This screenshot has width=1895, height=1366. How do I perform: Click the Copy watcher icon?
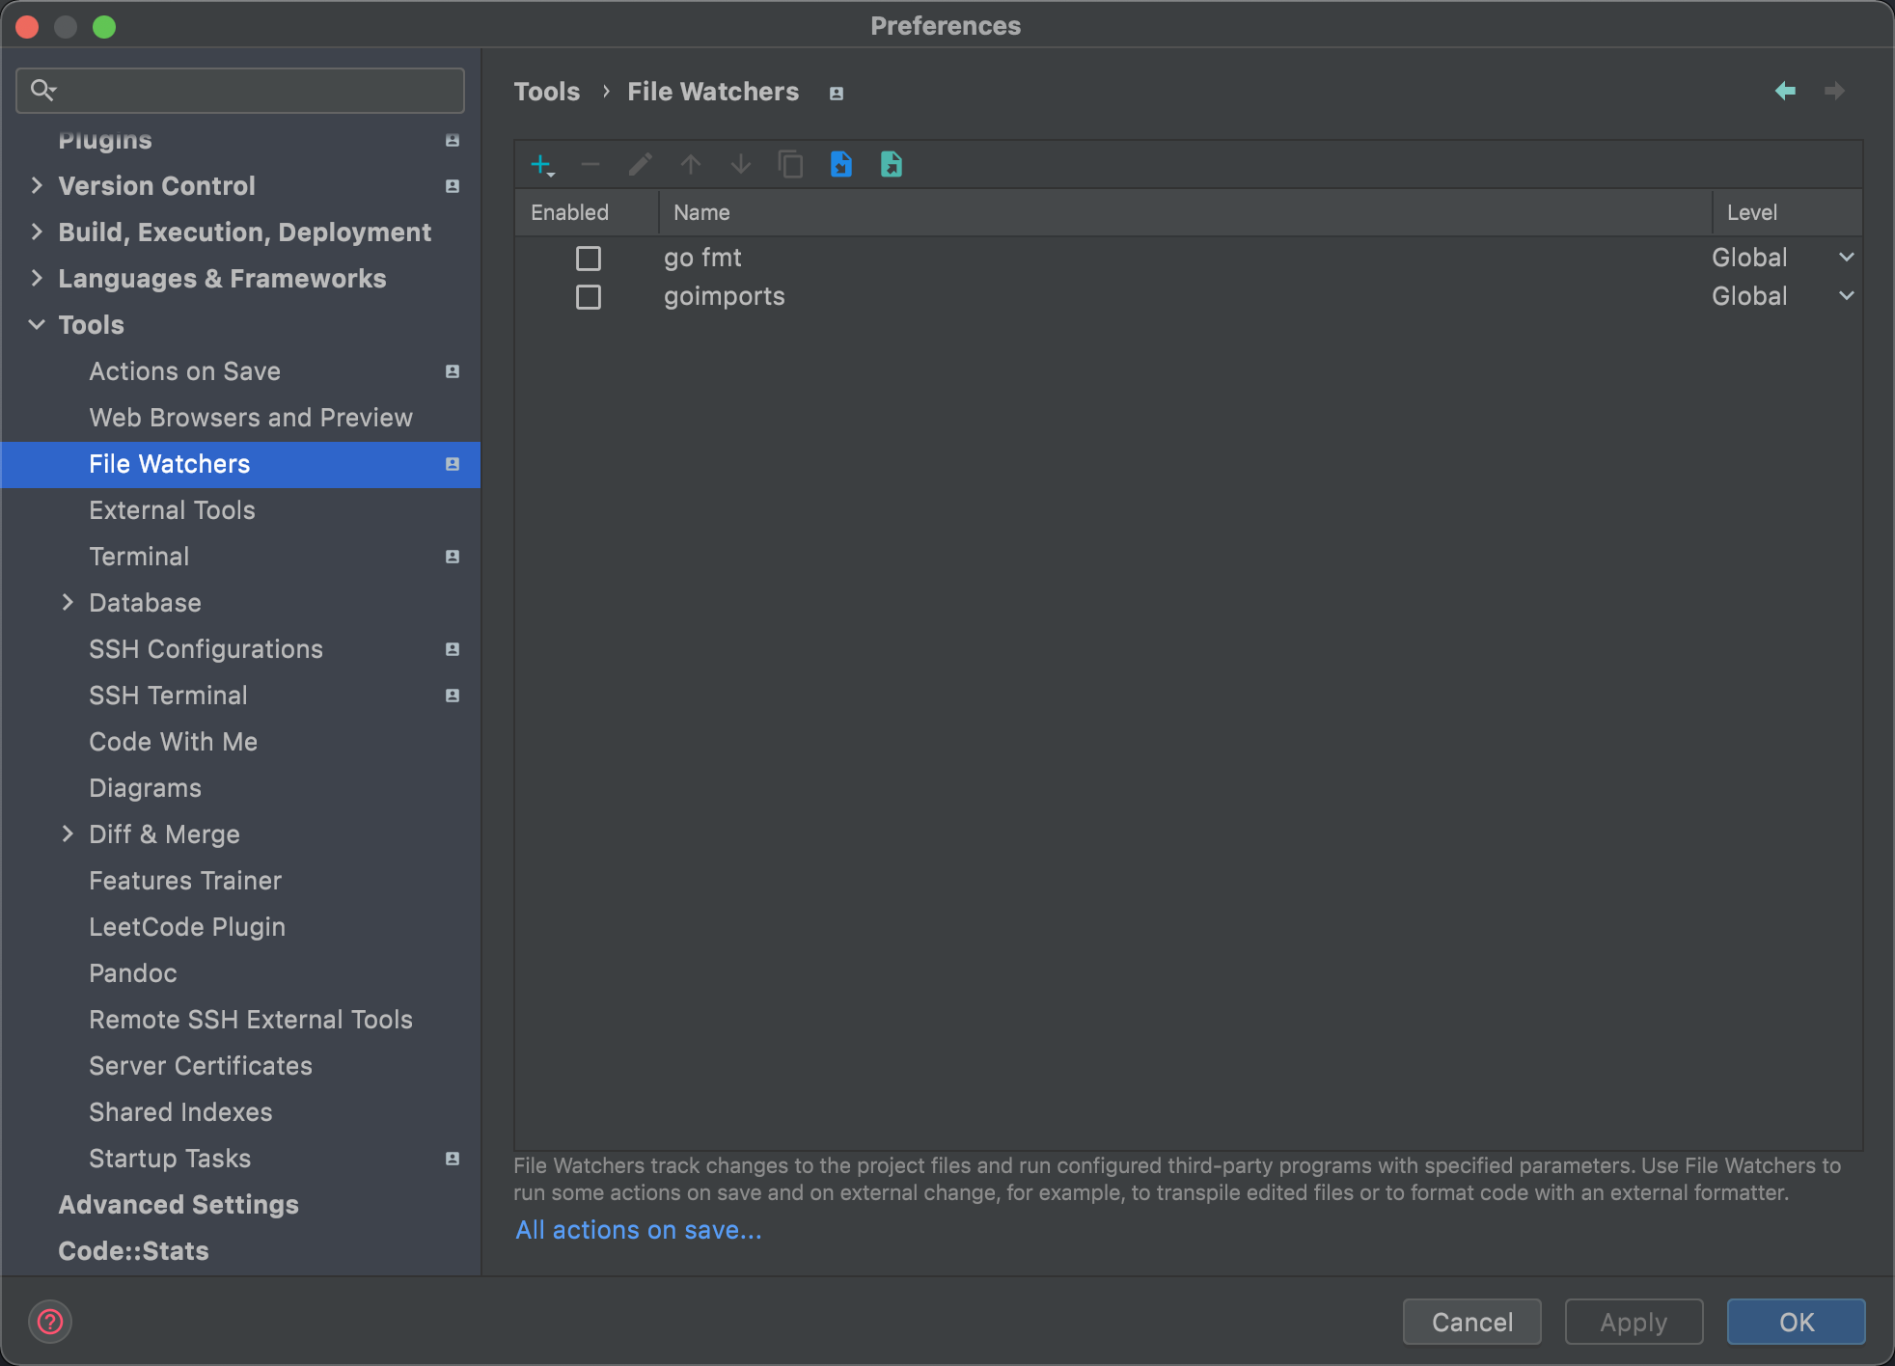(791, 165)
